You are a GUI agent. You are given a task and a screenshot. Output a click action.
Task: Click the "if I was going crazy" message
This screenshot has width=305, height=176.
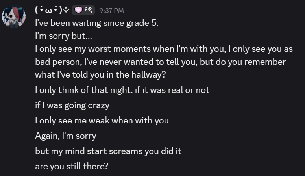click(x=72, y=105)
